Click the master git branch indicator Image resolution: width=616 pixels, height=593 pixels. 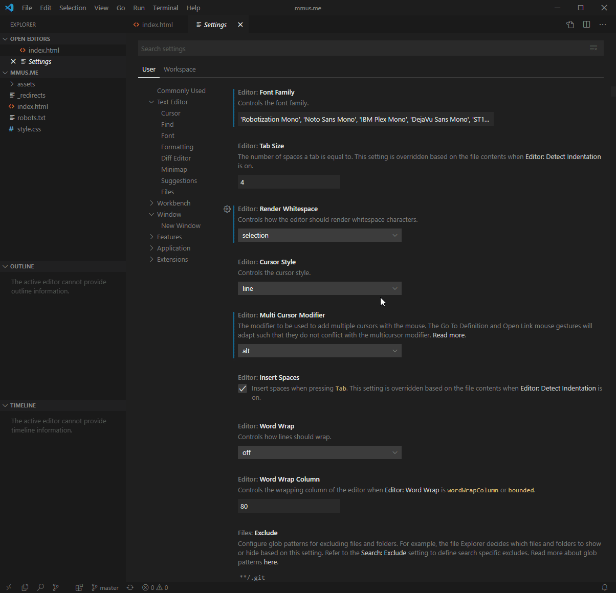(x=105, y=587)
